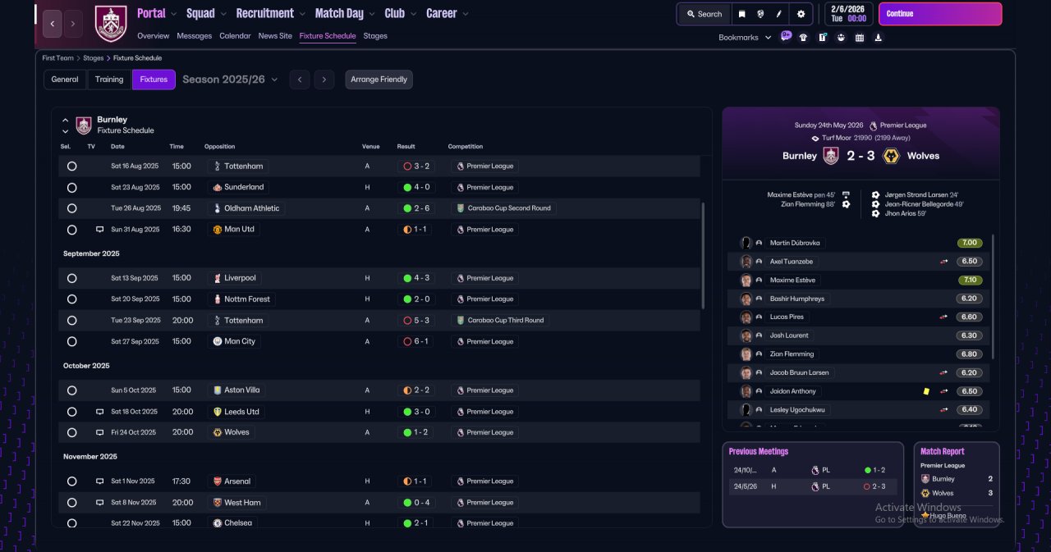The image size is (1051, 552).
Task: Select the General tab
Action: pos(65,80)
